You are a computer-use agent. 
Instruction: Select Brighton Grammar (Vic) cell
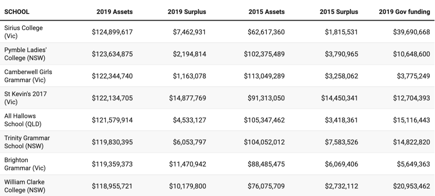pyautogui.click(x=25, y=164)
